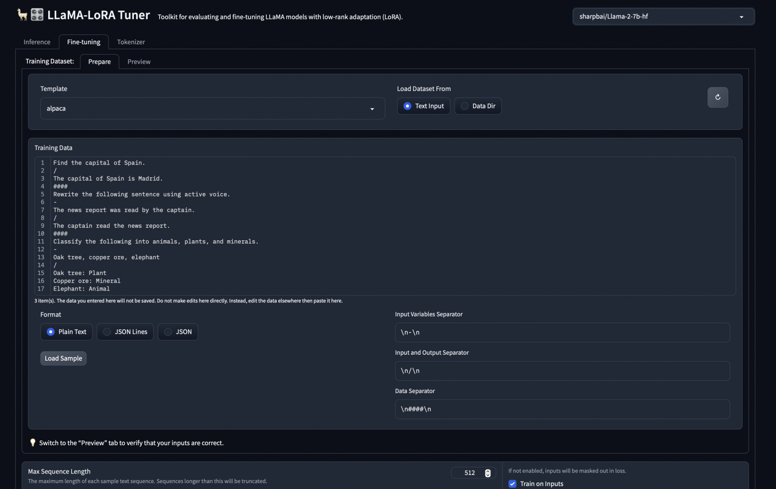776x489 pixels.
Task: Choose the JSON Lines format
Action: (x=107, y=332)
